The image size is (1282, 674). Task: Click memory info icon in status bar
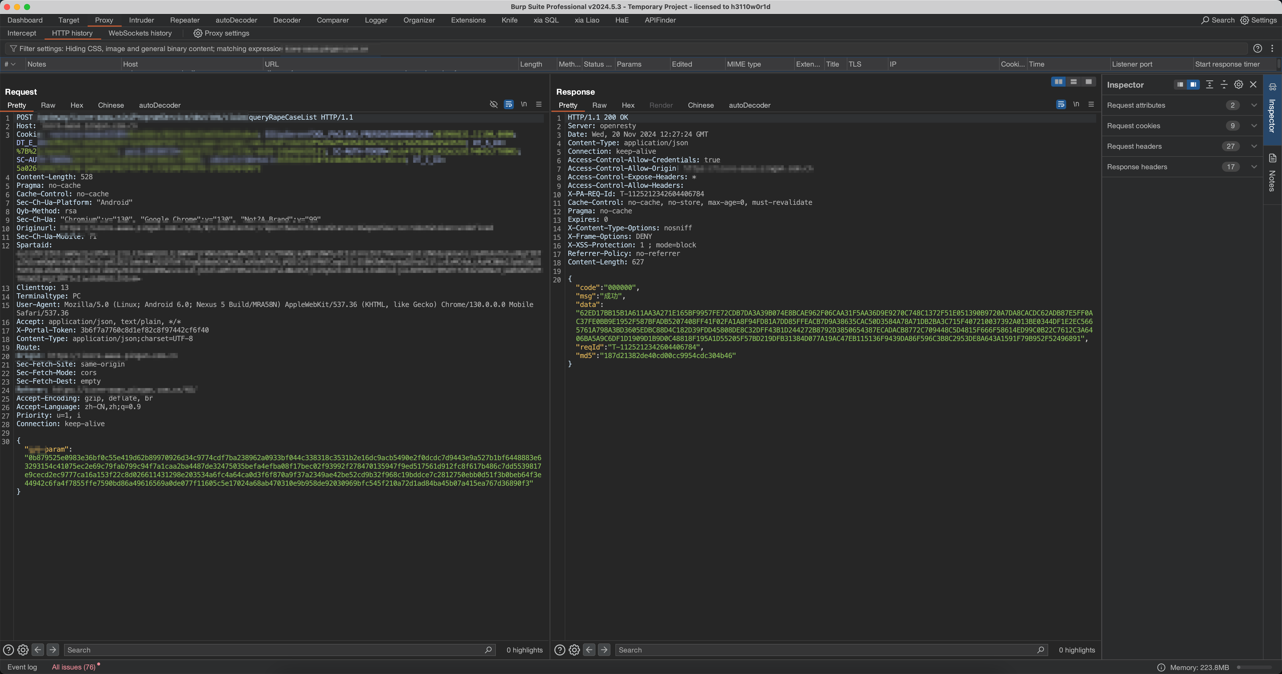pyautogui.click(x=1161, y=667)
